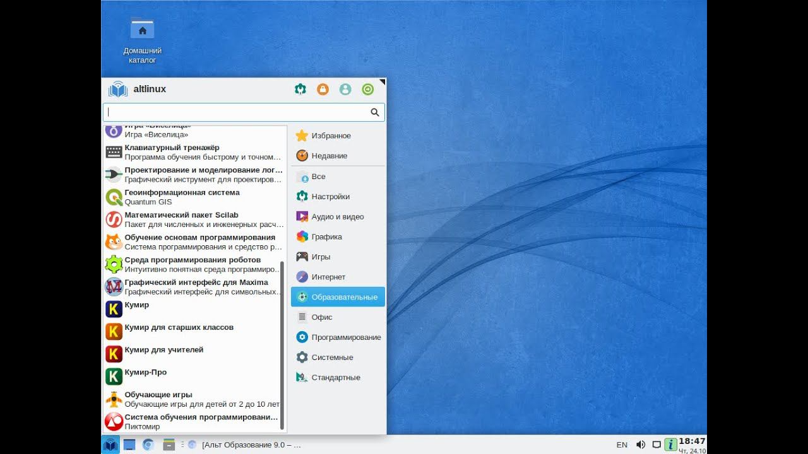Open the Системные category
808x454 pixels.
(x=338, y=358)
